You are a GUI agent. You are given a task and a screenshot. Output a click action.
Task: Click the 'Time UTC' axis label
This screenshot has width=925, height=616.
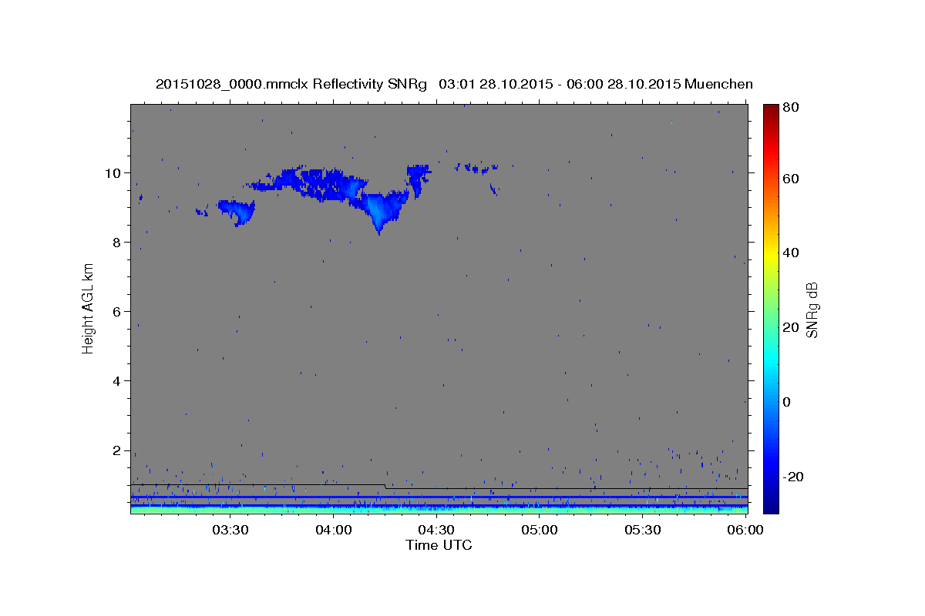pos(439,545)
